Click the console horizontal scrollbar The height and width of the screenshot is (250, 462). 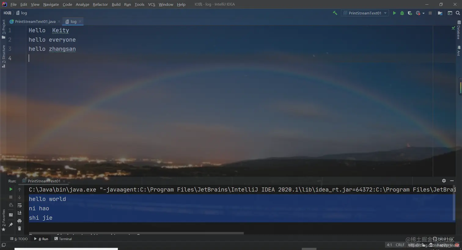pos(136,233)
